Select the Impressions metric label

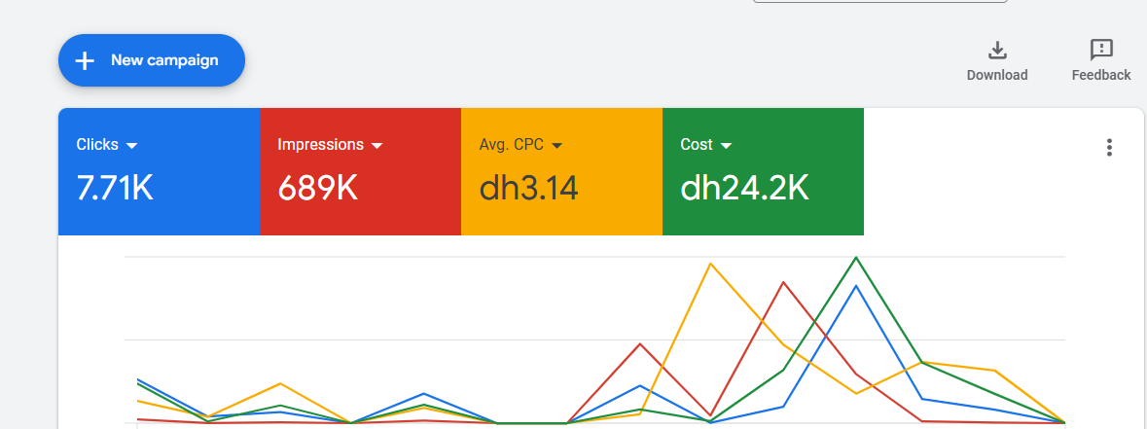[x=320, y=144]
